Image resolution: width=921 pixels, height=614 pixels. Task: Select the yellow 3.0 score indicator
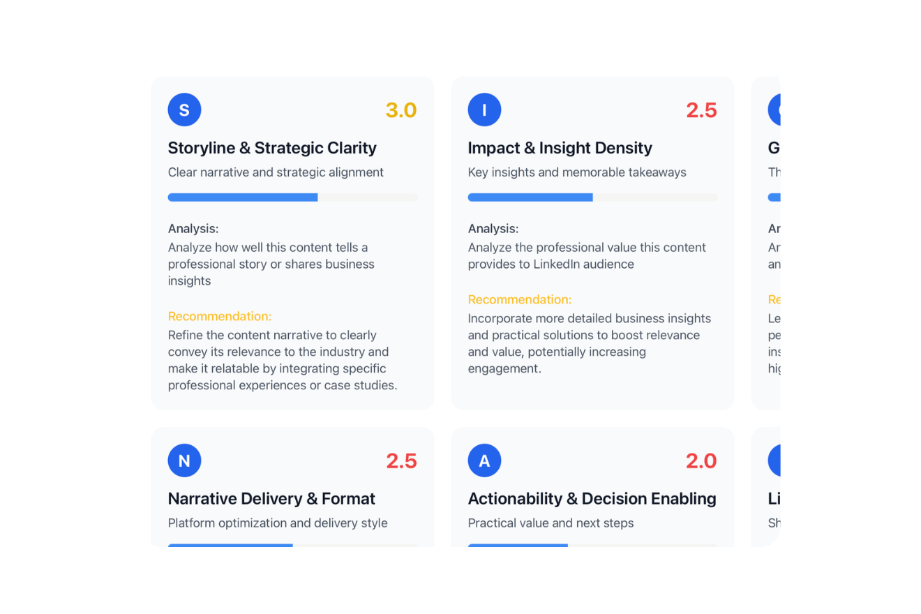[401, 110]
